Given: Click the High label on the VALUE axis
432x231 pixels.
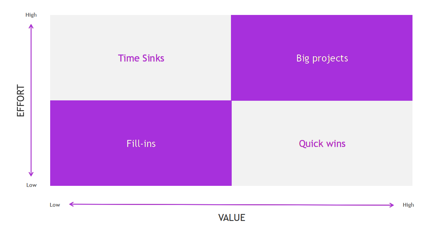Looking at the screenshot, I should point(408,205).
